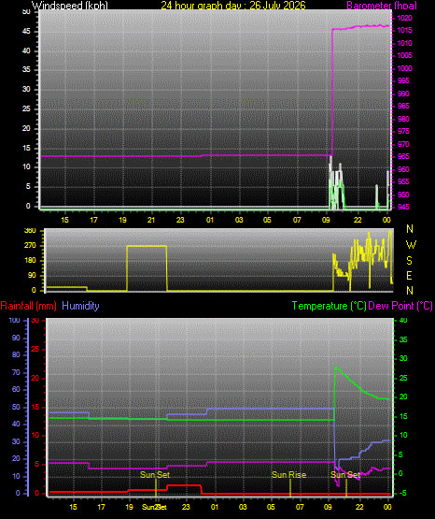The height and width of the screenshot is (519, 435).
Task: Click the 45 value on windspeed axis
Action: click(x=26, y=32)
